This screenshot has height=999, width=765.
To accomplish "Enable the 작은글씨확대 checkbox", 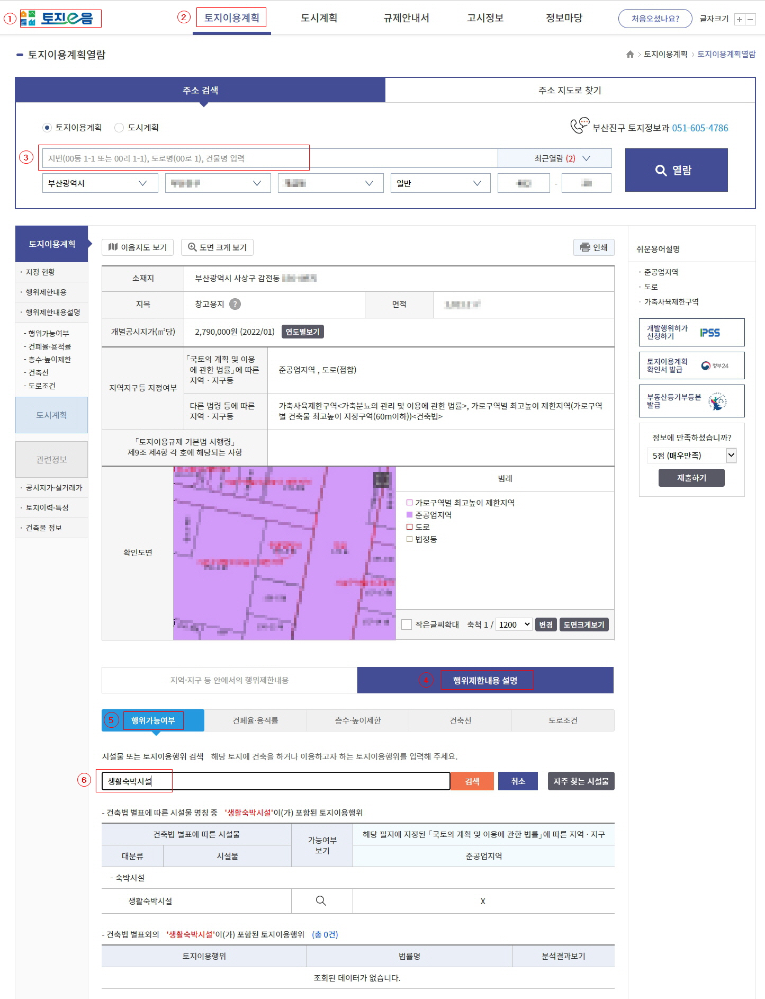I will [x=407, y=625].
